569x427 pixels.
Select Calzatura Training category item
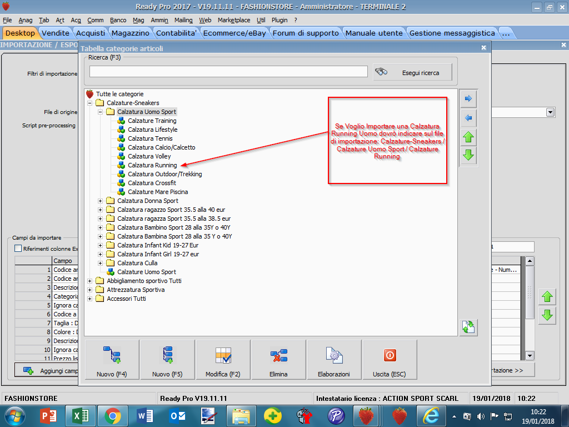(152, 121)
